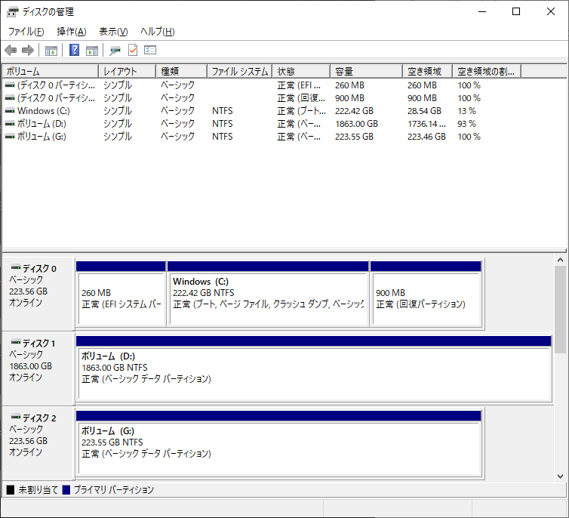
Task: Minimize the Disk Management window
Action: coord(482,11)
